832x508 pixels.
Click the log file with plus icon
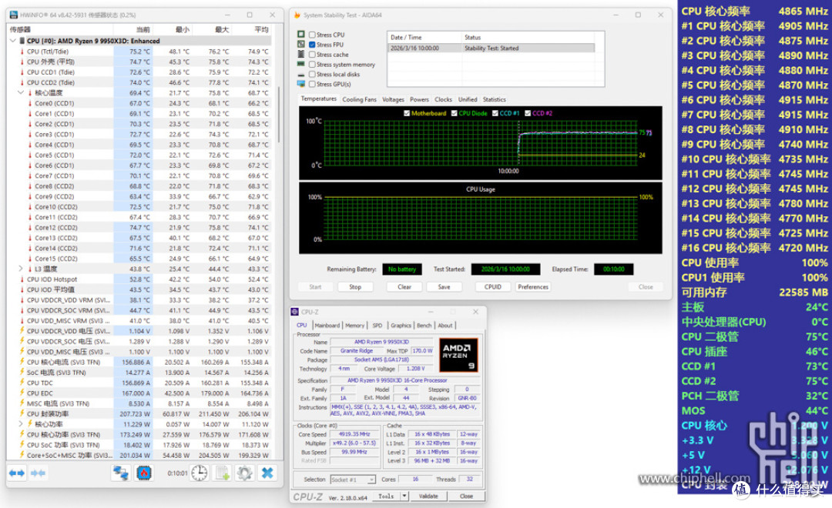(x=223, y=473)
